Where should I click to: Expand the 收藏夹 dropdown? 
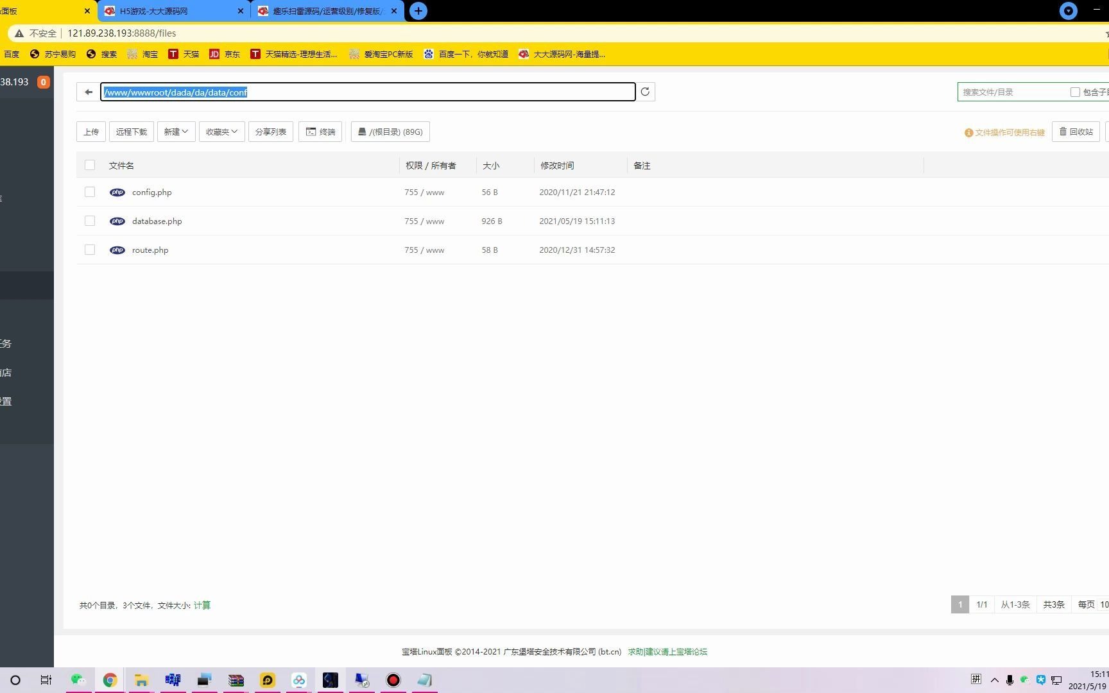click(x=221, y=132)
